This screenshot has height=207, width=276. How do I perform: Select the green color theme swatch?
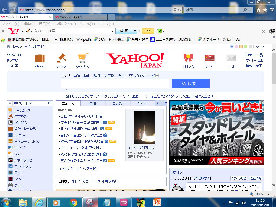point(246,46)
